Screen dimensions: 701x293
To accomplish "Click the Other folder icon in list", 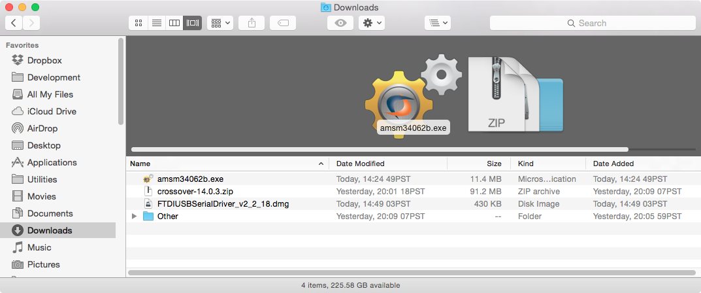I will pyautogui.click(x=148, y=216).
